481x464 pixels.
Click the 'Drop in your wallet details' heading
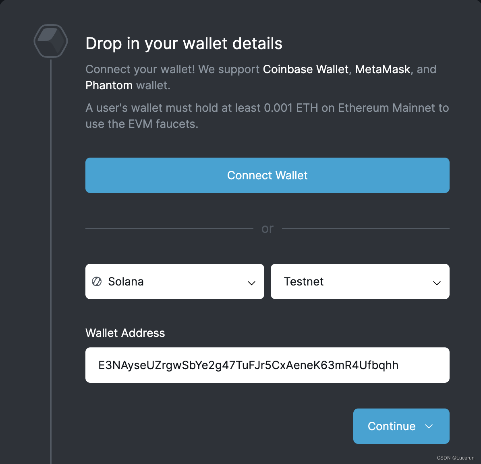(184, 43)
